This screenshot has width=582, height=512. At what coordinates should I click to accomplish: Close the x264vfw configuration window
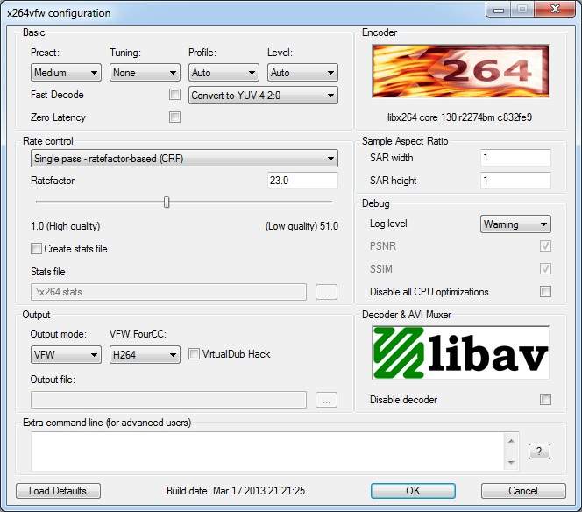(555, 9)
